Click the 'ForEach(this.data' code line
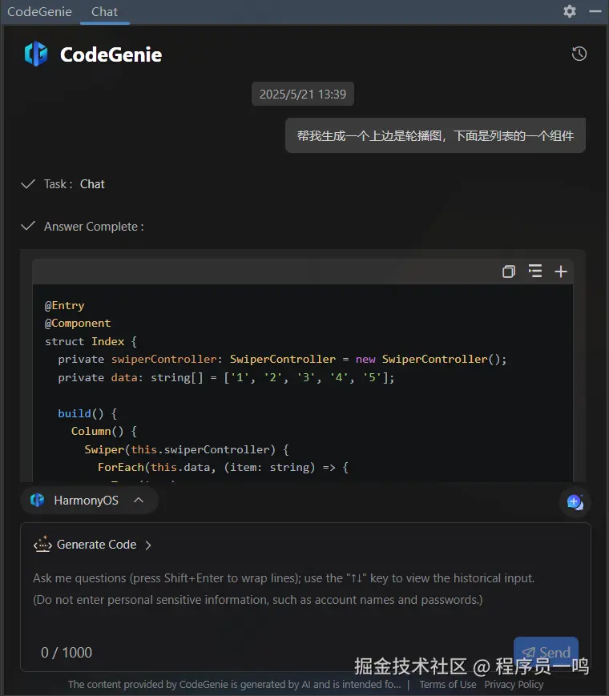The image size is (609, 696). click(223, 467)
